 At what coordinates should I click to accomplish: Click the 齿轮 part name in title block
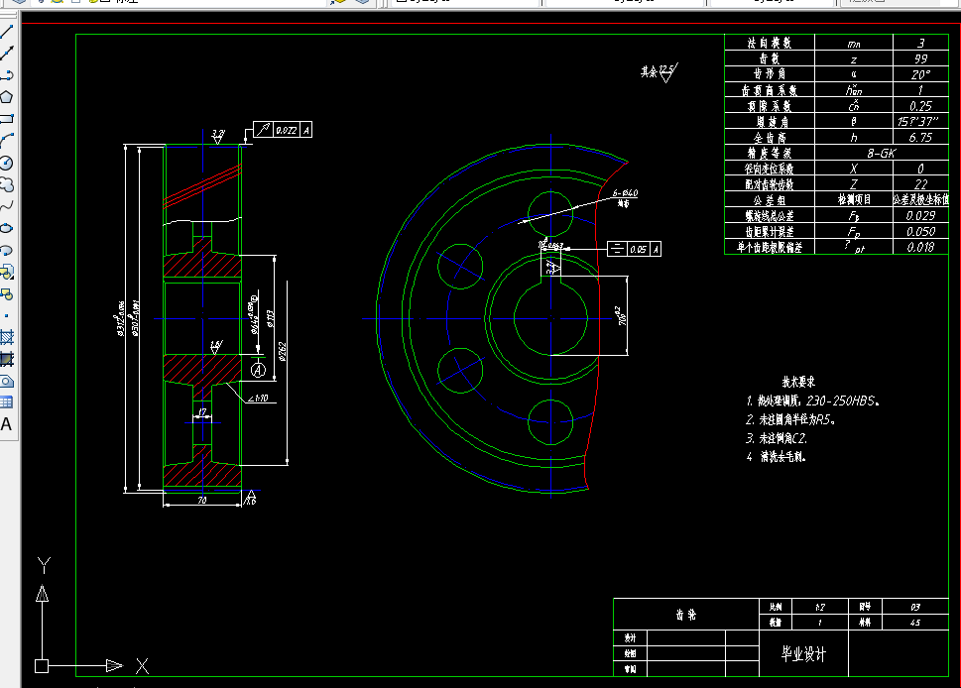[x=686, y=615]
